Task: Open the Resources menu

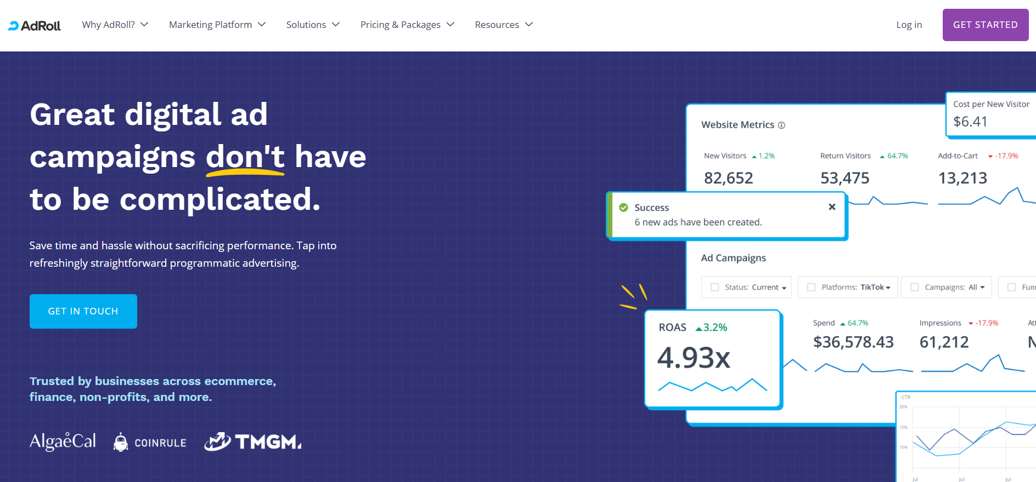Action: click(x=504, y=25)
